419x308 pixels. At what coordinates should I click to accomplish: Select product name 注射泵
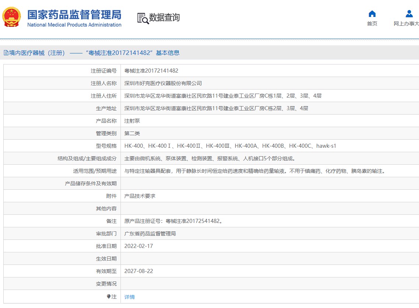132,121
